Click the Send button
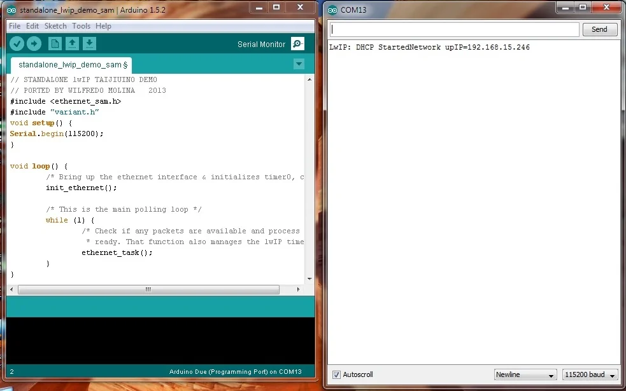 tap(600, 29)
